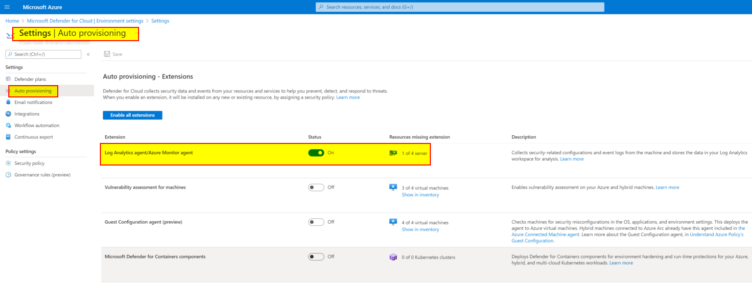Click the virtual machine icon for Guest Configuration
Screen dimensions: 752x283
click(x=393, y=222)
